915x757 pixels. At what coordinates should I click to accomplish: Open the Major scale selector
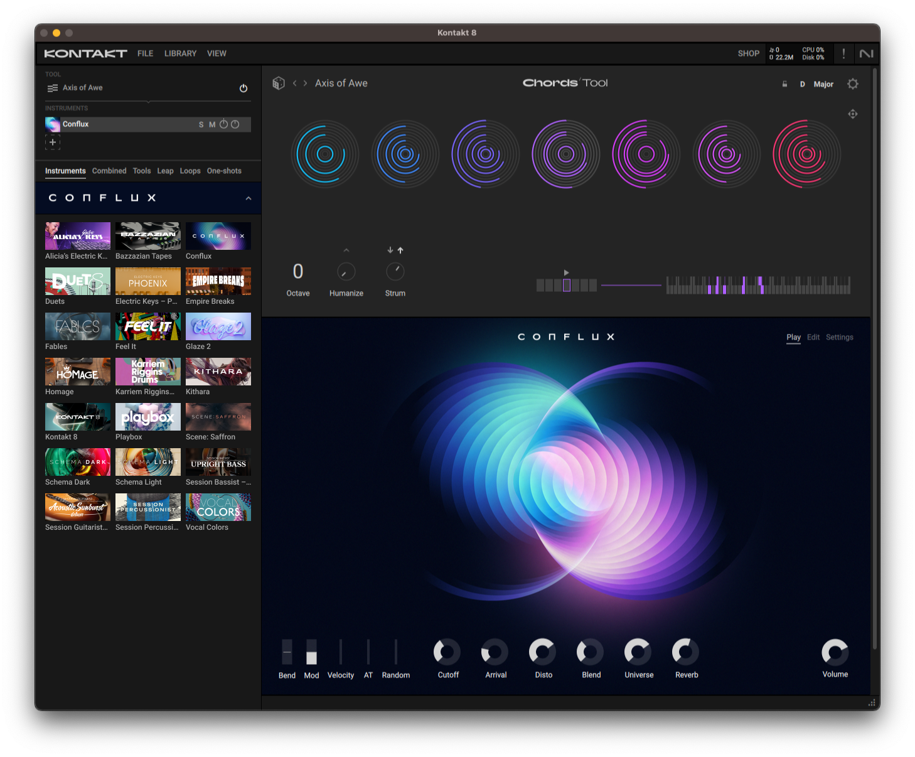pyautogui.click(x=823, y=83)
